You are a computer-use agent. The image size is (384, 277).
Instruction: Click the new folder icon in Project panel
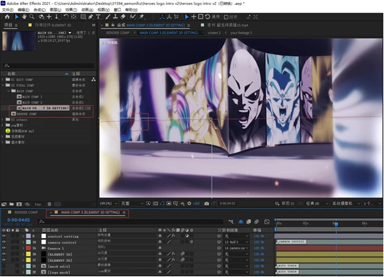tap(12, 204)
